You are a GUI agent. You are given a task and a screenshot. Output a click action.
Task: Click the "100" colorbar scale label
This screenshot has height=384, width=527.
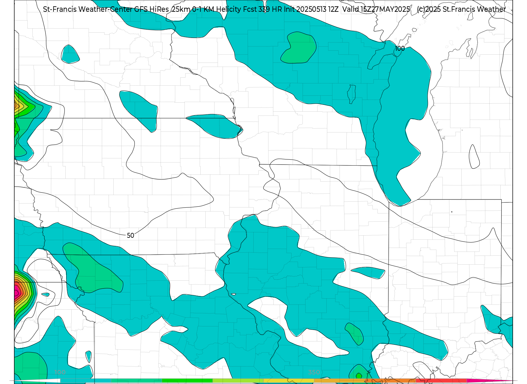tap(60, 372)
